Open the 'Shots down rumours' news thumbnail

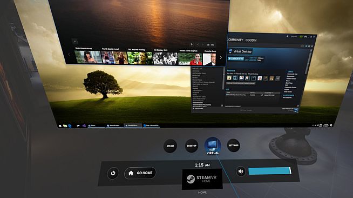[x=89, y=57]
